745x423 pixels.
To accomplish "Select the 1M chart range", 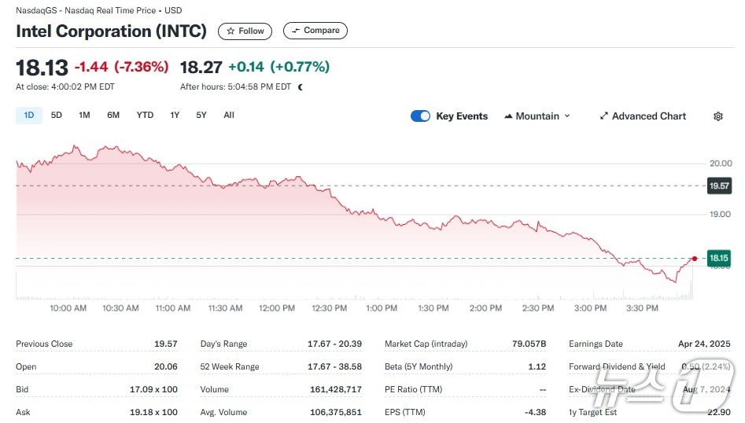I will pyautogui.click(x=84, y=116).
